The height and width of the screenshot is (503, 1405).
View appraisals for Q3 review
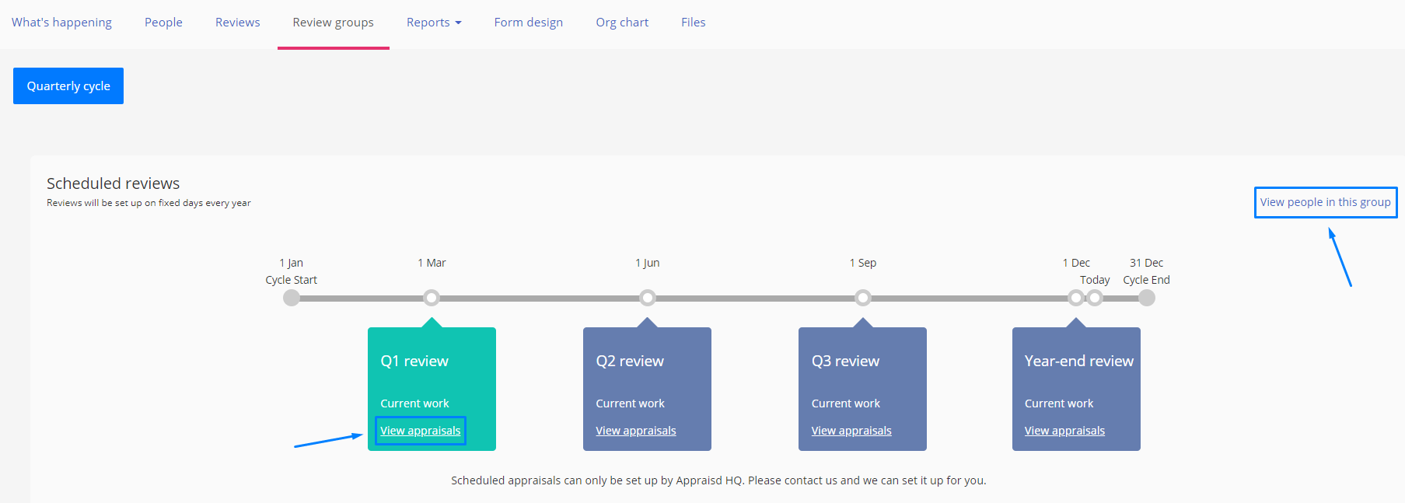(851, 431)
